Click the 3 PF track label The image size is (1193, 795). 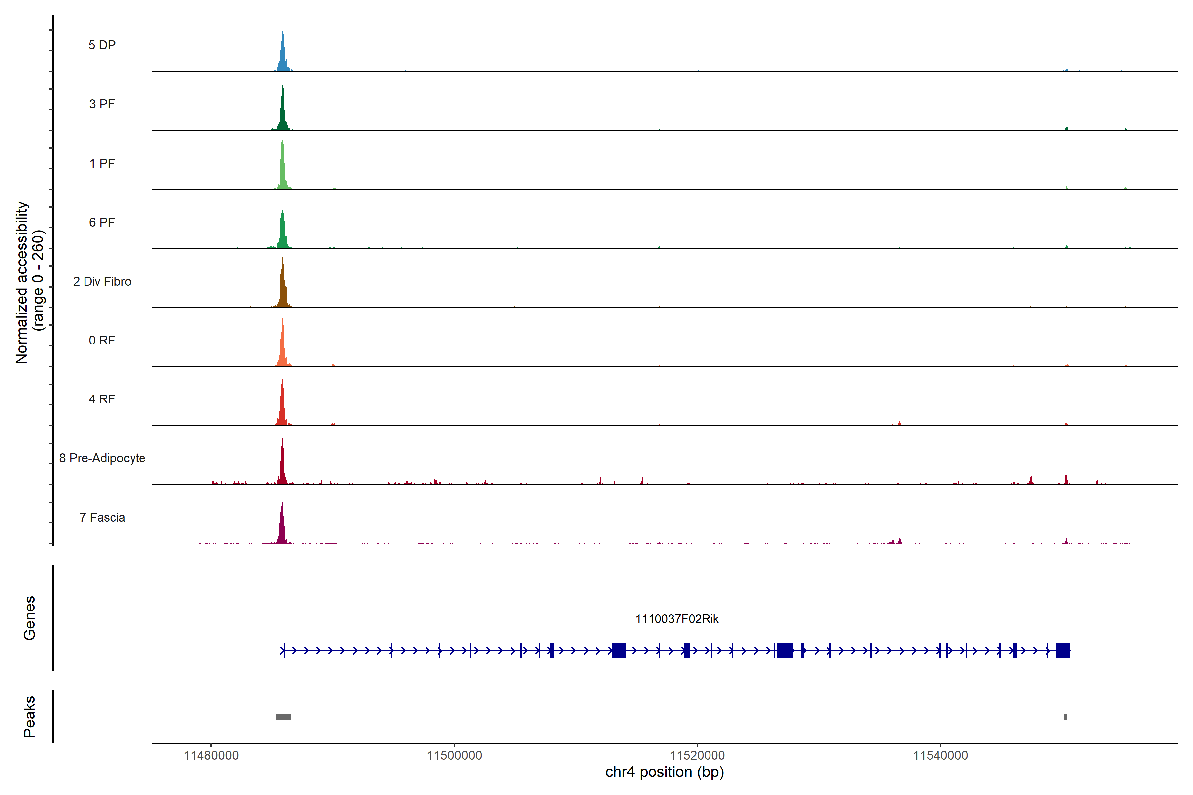102,104
